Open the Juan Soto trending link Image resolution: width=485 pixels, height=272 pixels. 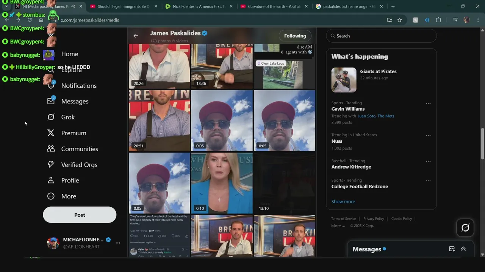coord(366,116)
